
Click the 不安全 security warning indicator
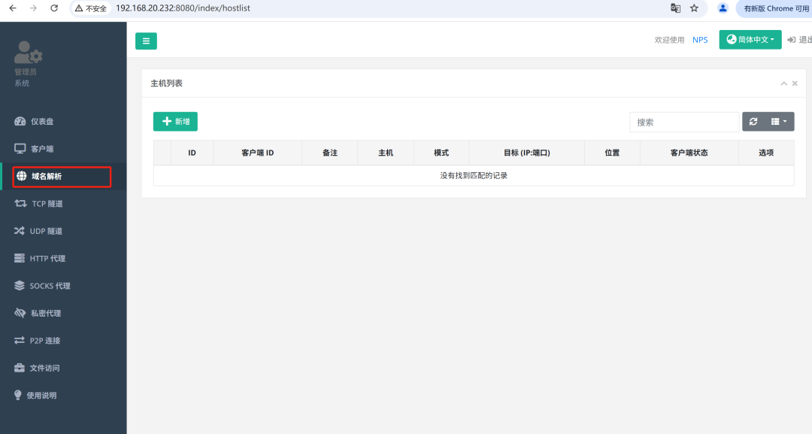91,8
